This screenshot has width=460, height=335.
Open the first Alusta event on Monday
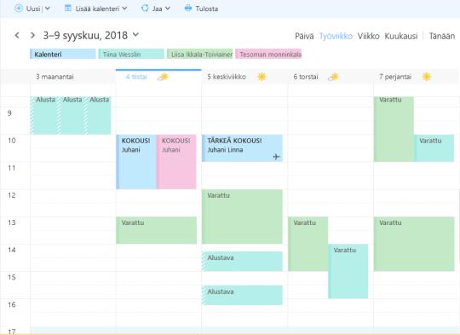tap(43, 115)
